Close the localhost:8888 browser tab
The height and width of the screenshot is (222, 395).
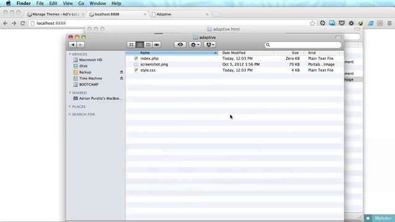pyautogui.click(x=145, y=14)
